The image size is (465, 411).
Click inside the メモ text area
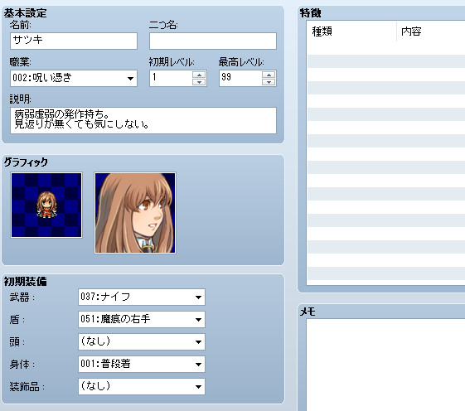pyautogui.click(x=385, y=365)
